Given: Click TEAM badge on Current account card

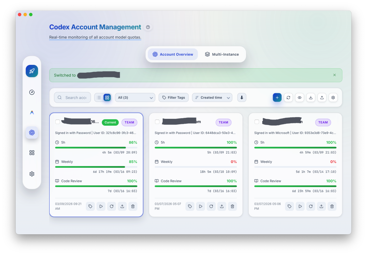Looking at the screenshot, I should (129, 122).
